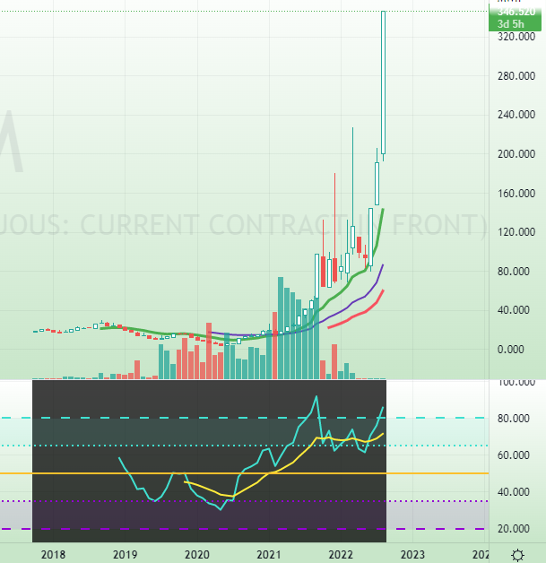Viewport: 546px width, 563px height.
Task: Click the 0.000 price axis label
Action: [x=510, y=349]
